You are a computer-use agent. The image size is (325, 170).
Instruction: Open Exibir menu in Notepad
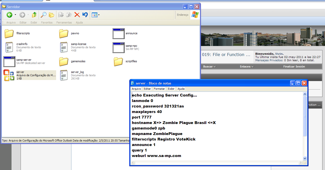(x=171, y=89)
